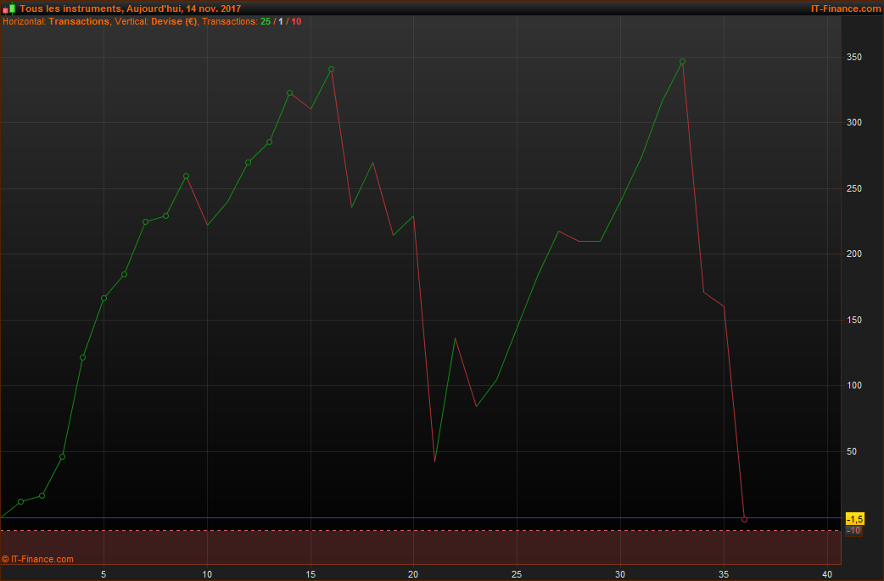Click the '350' label on the vertical axis
Screen dimensions: 884x581
click(854, 57)
